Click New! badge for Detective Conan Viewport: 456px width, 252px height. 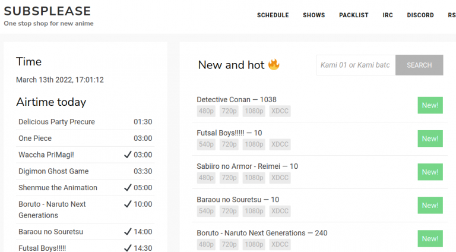coord(430,105)
